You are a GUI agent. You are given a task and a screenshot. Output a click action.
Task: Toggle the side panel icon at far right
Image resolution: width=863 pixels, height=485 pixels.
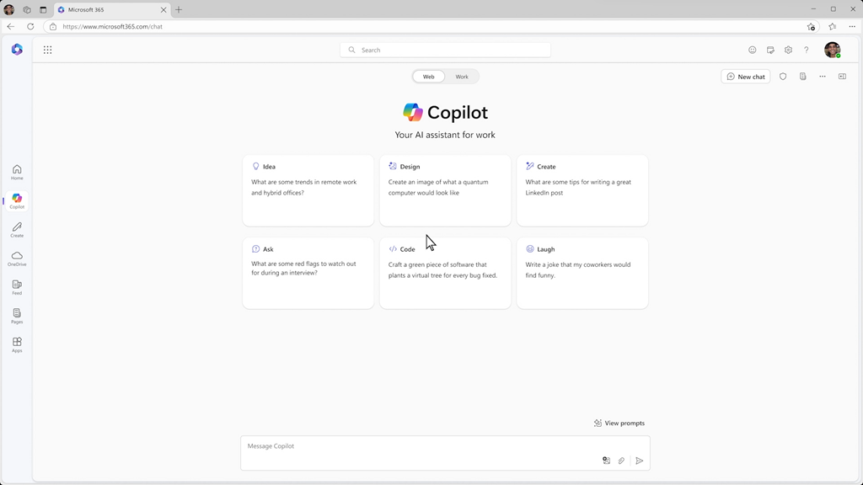(x=842, y=77)
